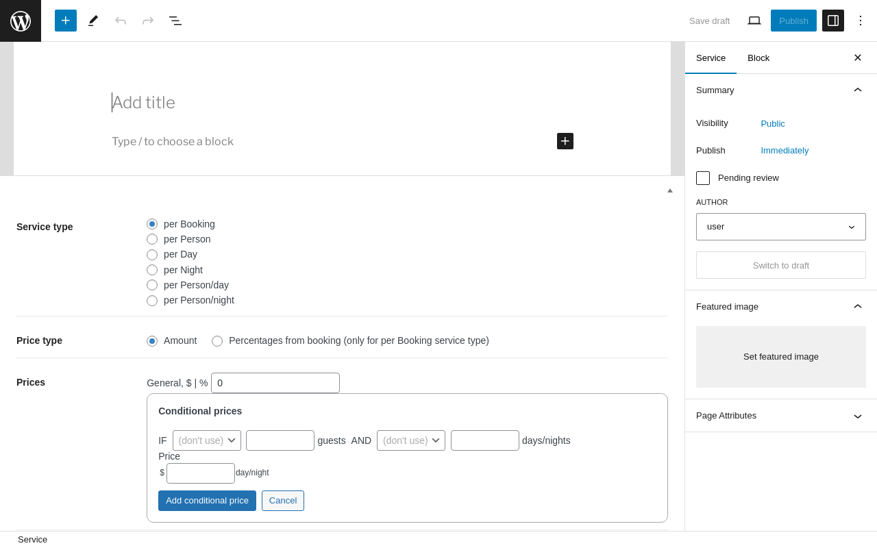Click the Price type label

click(39, 340)
